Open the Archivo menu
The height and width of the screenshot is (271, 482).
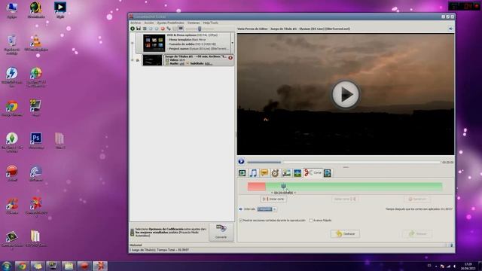point(136,23)
